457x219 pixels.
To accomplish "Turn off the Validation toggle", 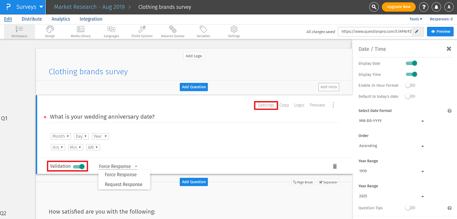I will 79,166.
